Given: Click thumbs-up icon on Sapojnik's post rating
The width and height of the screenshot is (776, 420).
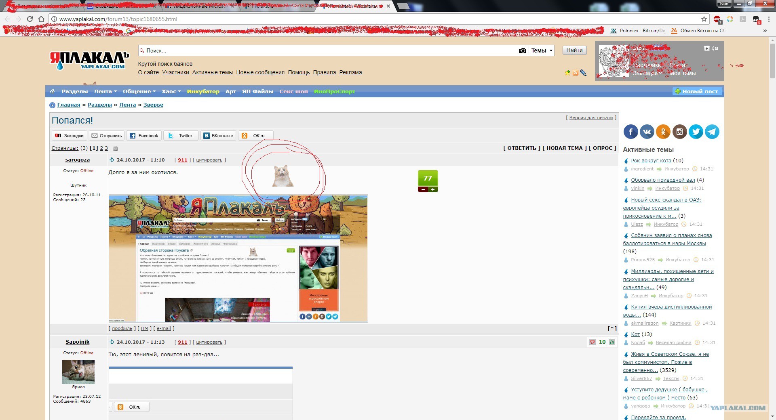Looking at the screenshot, I should click(612, 342).
